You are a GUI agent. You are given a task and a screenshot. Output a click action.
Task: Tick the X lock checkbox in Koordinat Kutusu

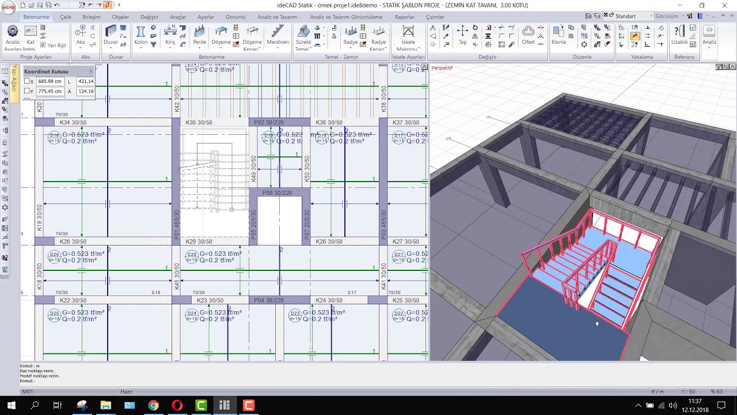click(27, 81)
